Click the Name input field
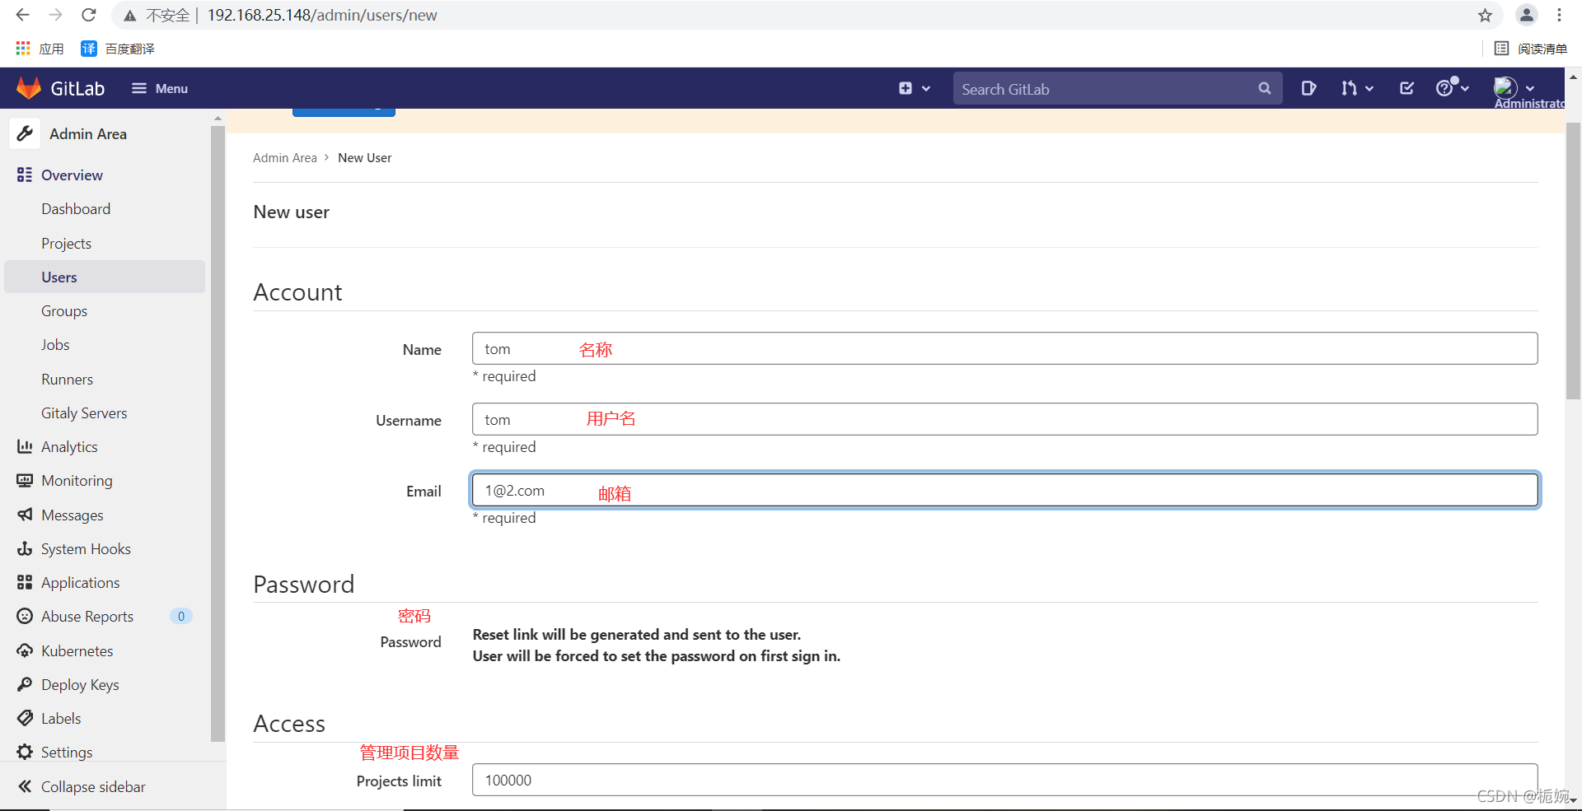The height and width of the screenshot is (811, 1582). tap(1004, 348)
